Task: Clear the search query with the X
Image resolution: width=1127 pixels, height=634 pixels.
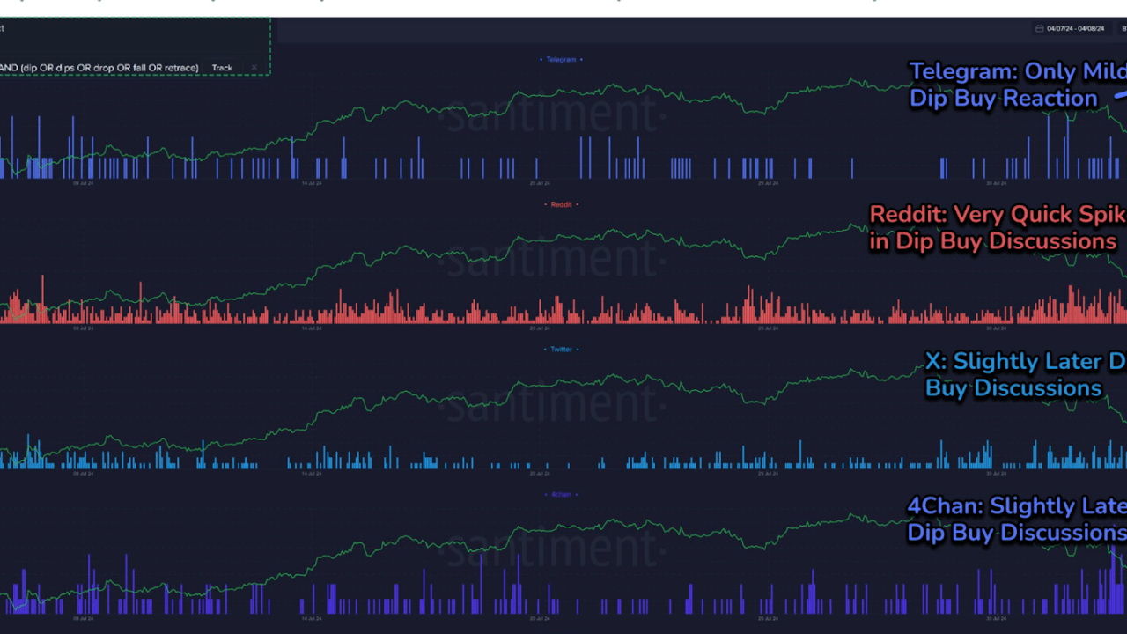Action: (x=254, y=68)
